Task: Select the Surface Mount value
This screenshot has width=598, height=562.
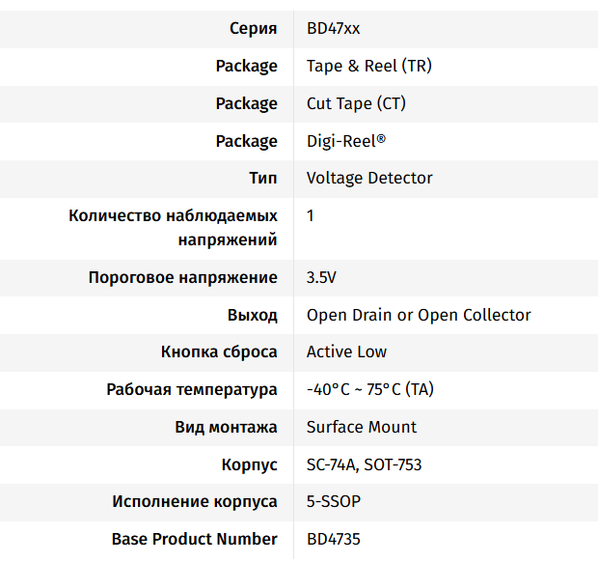Action: click(x=362, y=428)
